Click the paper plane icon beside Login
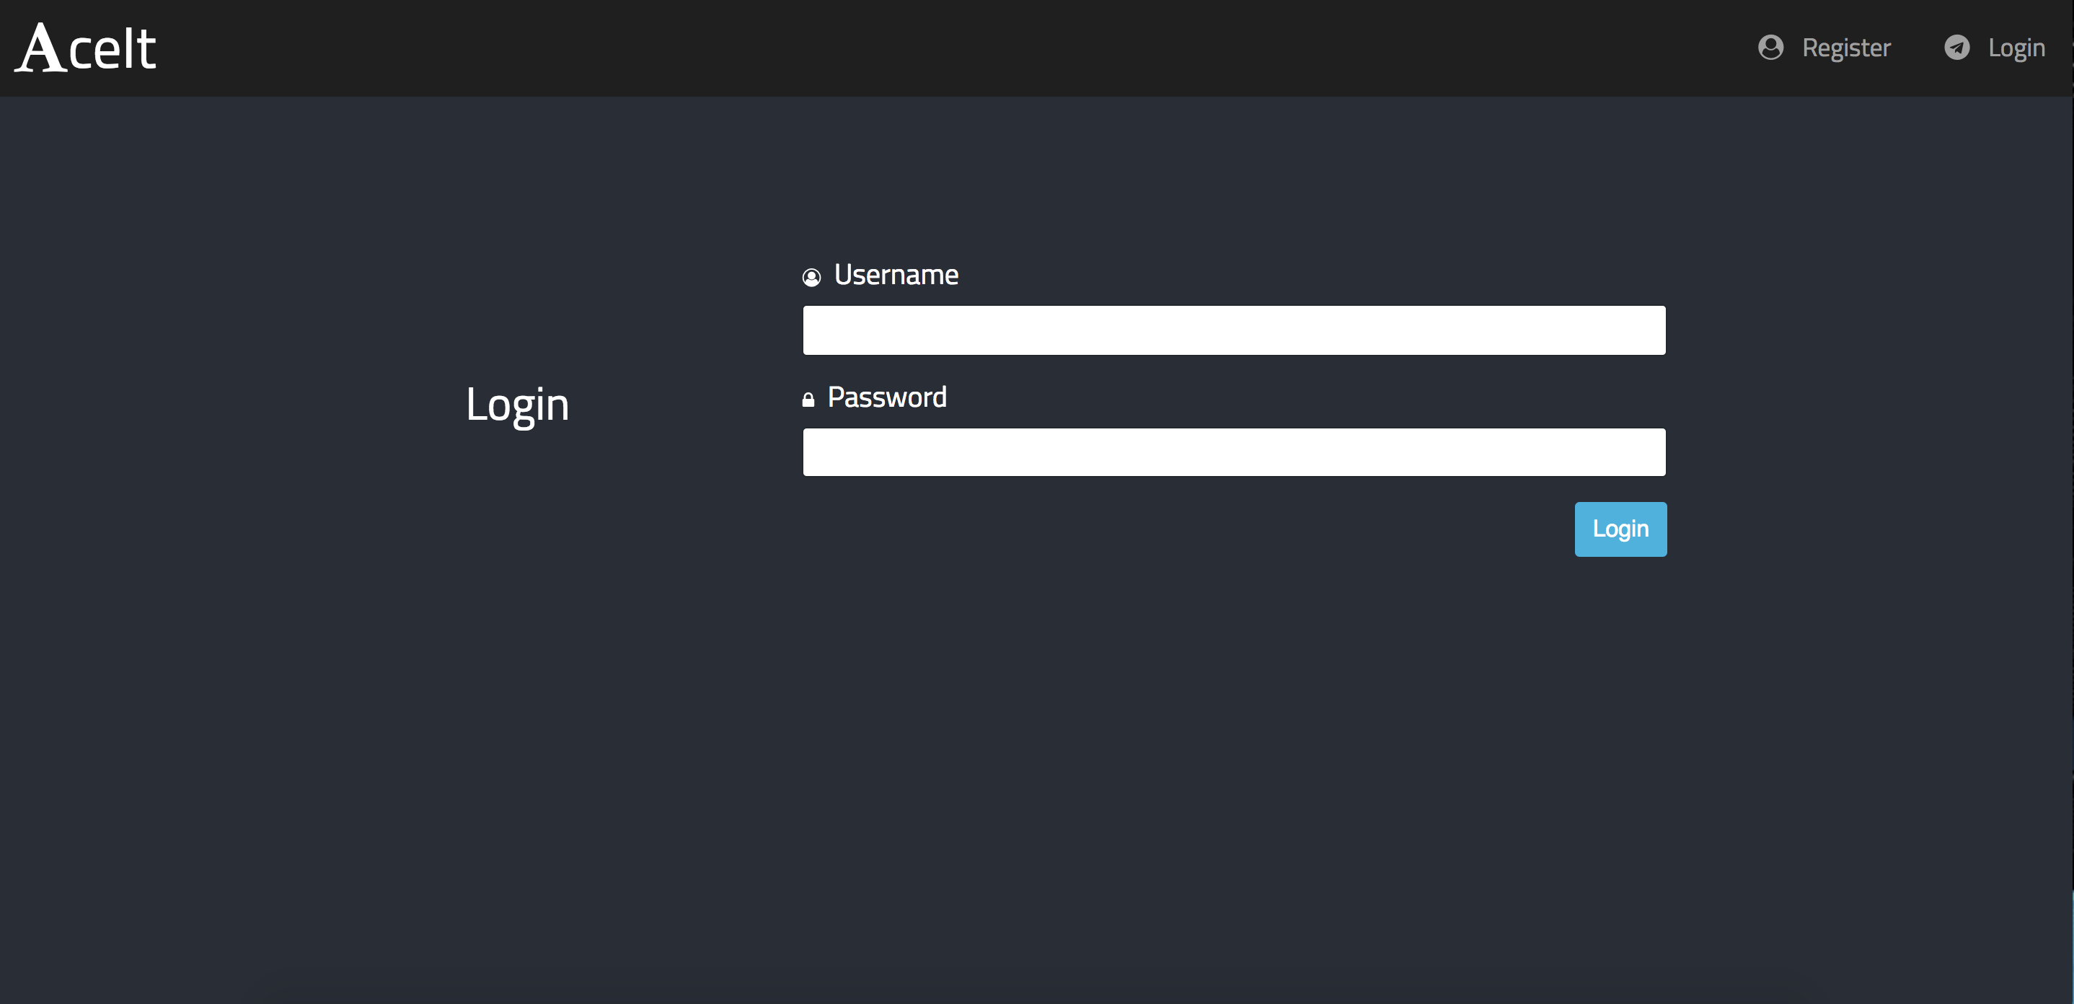Image resolution: width=2074 pixels, height=1004 pixels. (x=1956, y=48)
